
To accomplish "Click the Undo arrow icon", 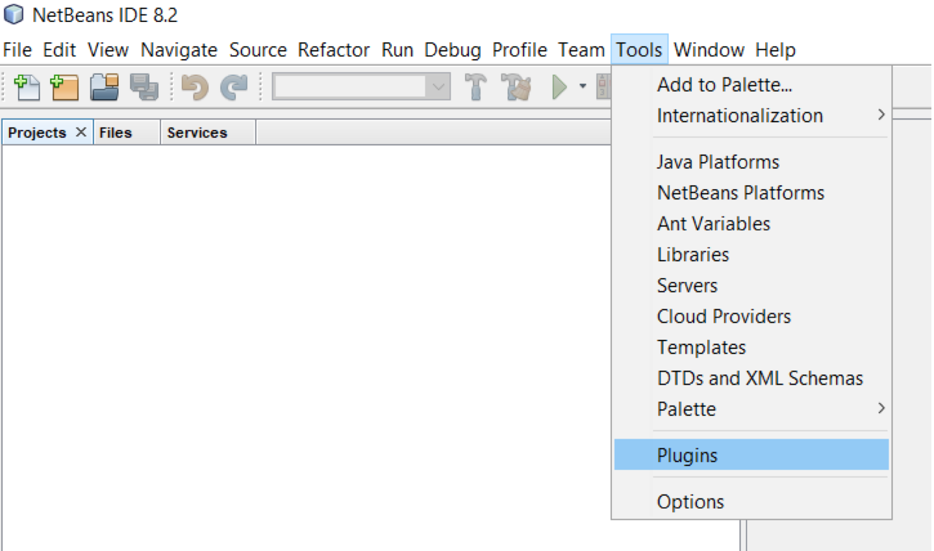I will (x=195, y=87).
